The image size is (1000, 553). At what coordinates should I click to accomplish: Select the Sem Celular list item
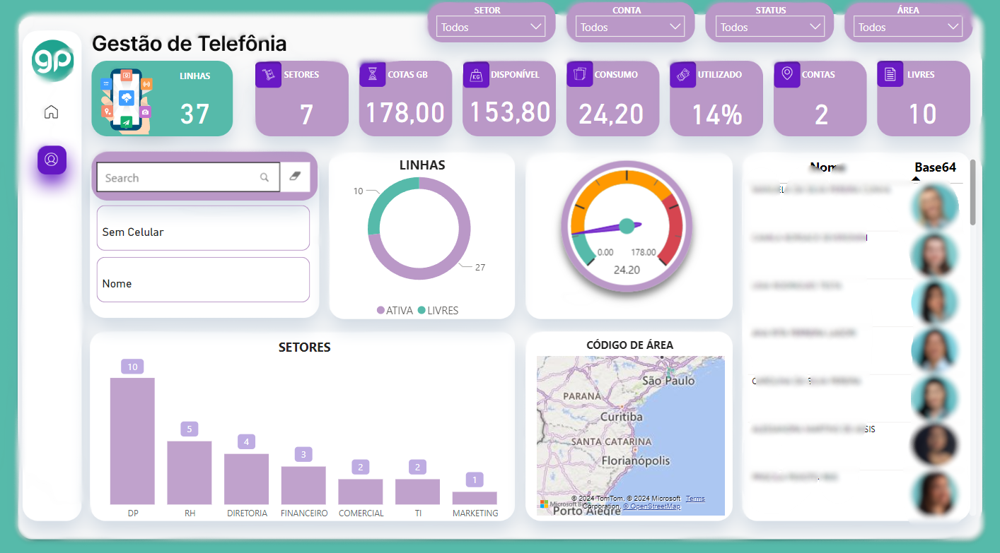tap(203, 232)
